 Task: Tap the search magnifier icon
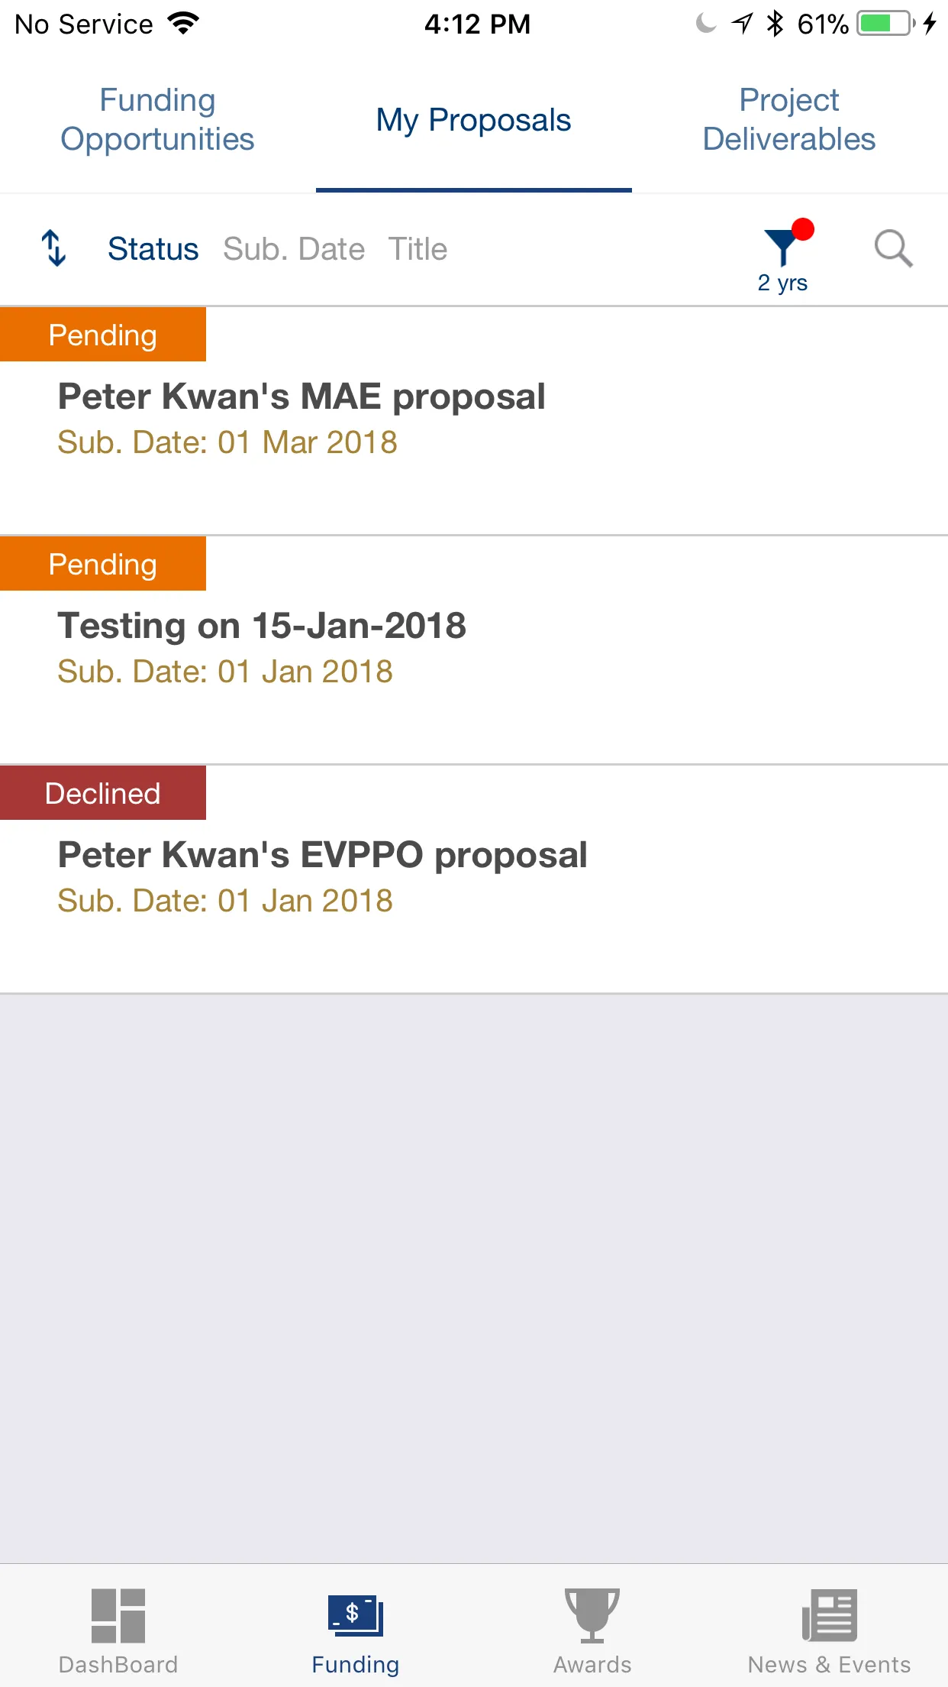point(893,248)
